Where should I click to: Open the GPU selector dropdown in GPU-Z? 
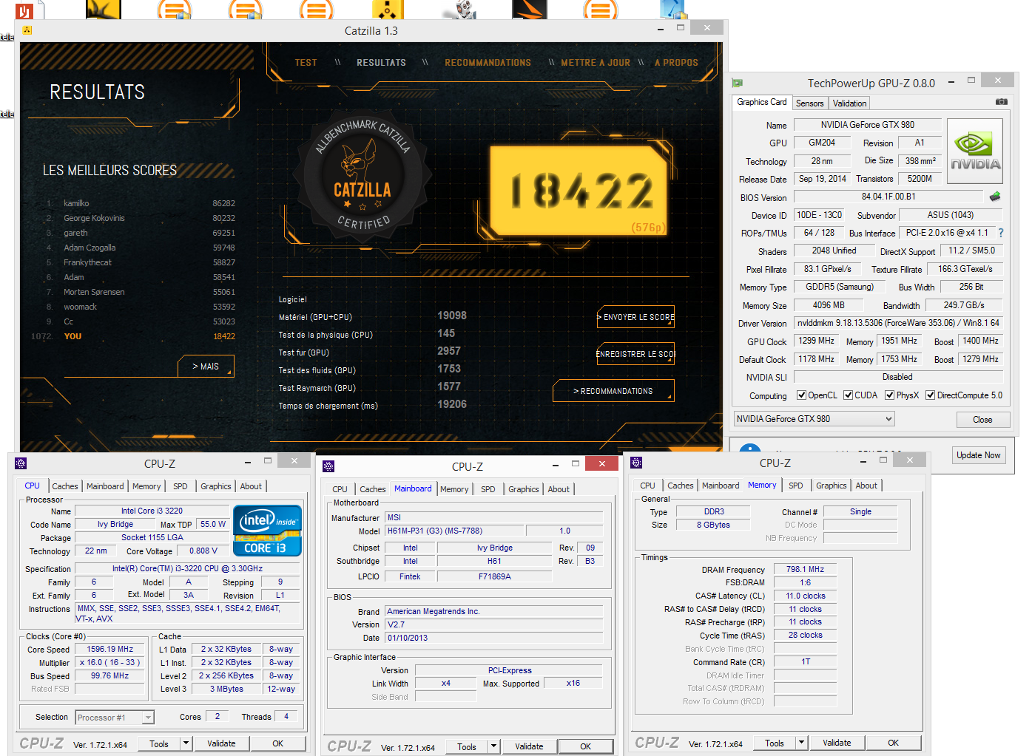coord(814,419)
